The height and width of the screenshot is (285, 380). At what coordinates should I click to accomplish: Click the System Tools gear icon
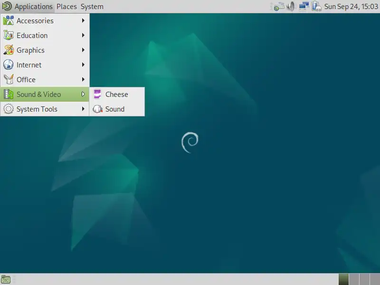tap(9, 109)
